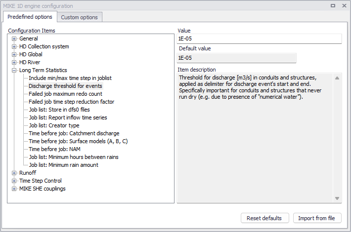Click the Runoff tree label
The image size is (351, 232).
[x=28, y=173]
